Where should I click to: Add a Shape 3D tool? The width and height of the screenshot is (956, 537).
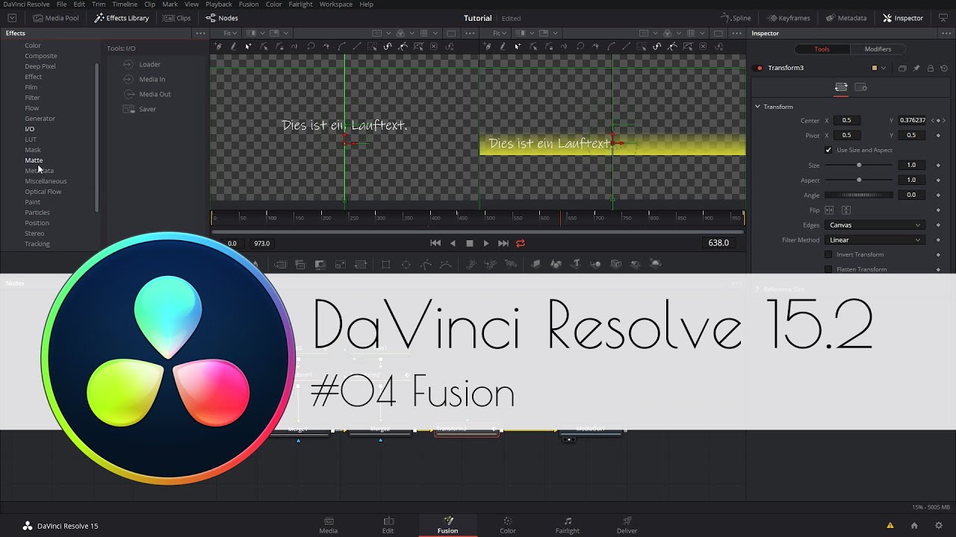556,263
